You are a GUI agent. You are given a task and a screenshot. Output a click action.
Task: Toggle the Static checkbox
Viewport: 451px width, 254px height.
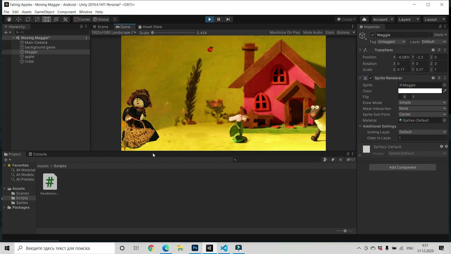pyautogui.click(x=431, y=35)
